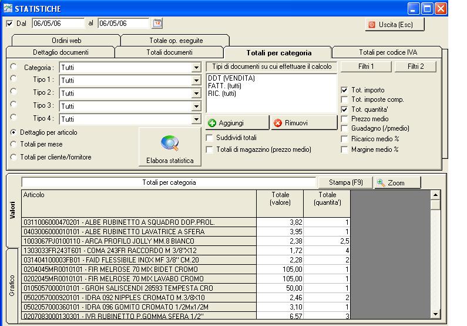Expand the Categoria dropdown list
Viewport: 467px width, 326px height.
coord(196,68)
